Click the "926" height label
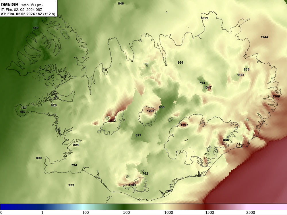This screenshot has width=287, height=215. [x=54, y=105]
